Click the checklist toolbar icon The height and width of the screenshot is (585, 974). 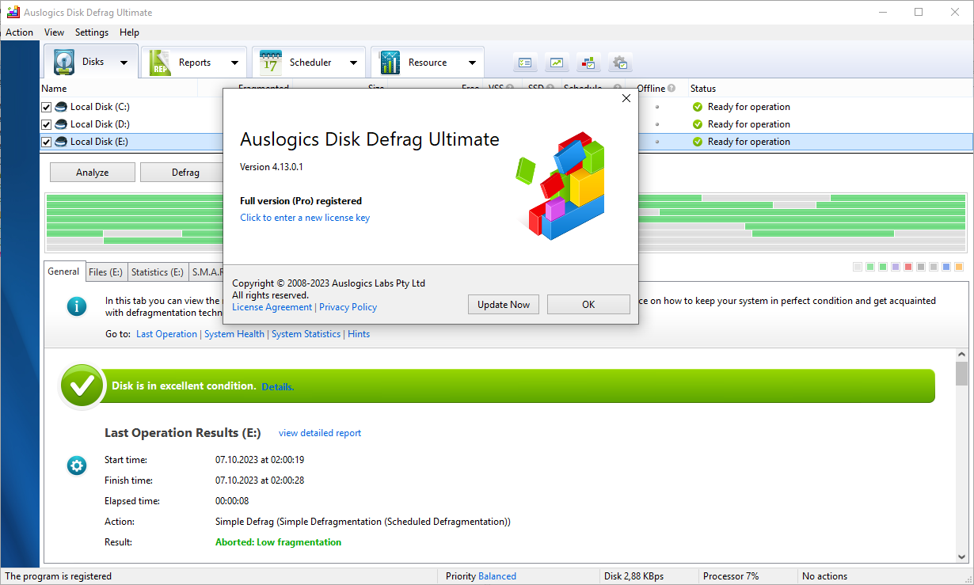click(525, 63)
